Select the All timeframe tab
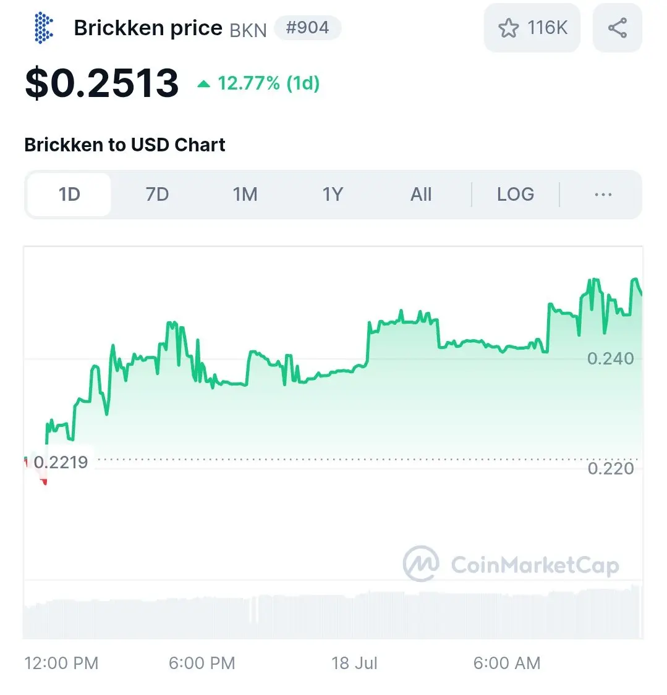 (x=421, y=194)
